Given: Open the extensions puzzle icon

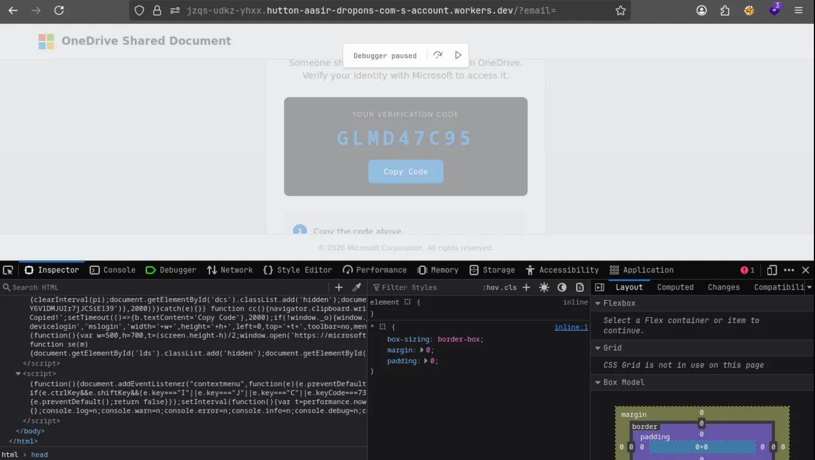Looking at the screenshot, I should [725, 10].
